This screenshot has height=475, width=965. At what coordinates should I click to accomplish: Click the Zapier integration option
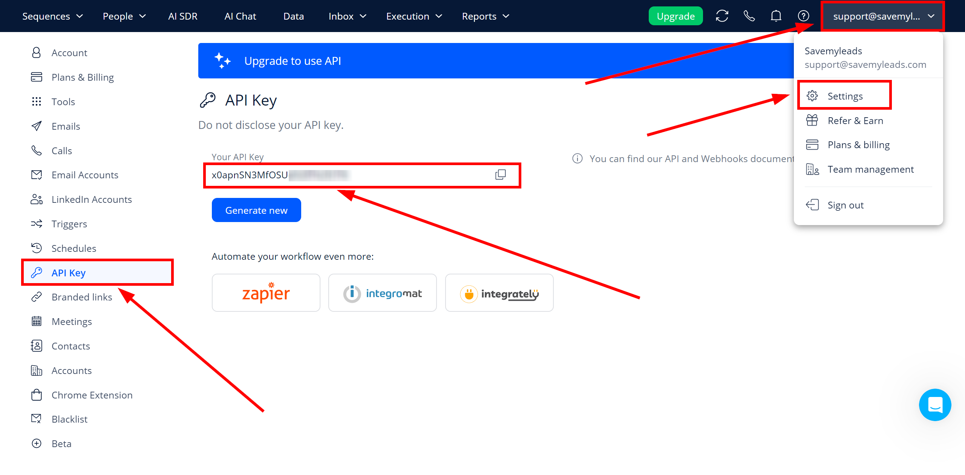coord(266,294)
